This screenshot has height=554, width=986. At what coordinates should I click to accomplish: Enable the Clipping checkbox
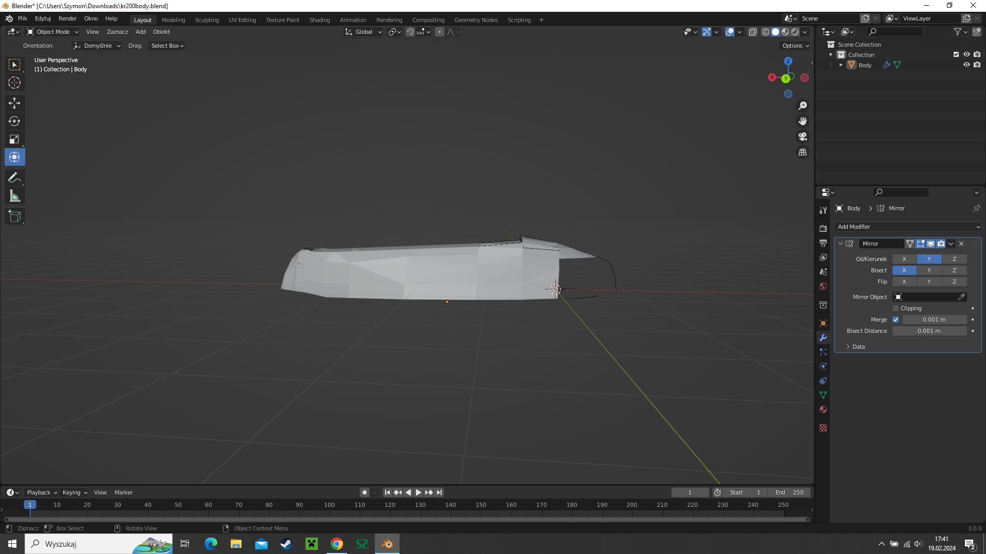coord(896,308)
